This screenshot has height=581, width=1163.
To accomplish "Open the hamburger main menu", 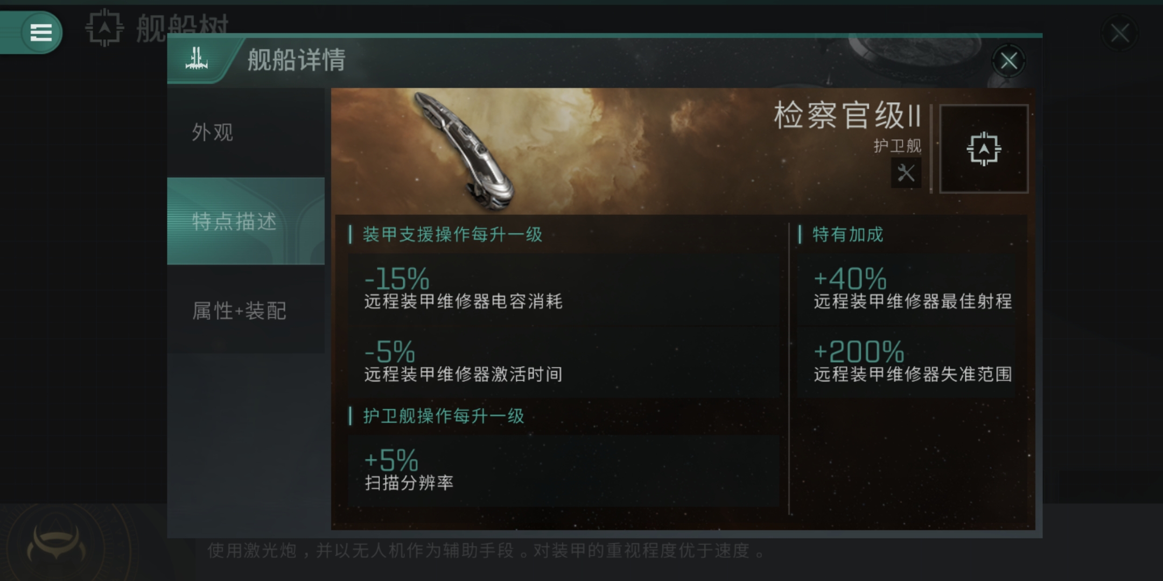I will 41,32.
